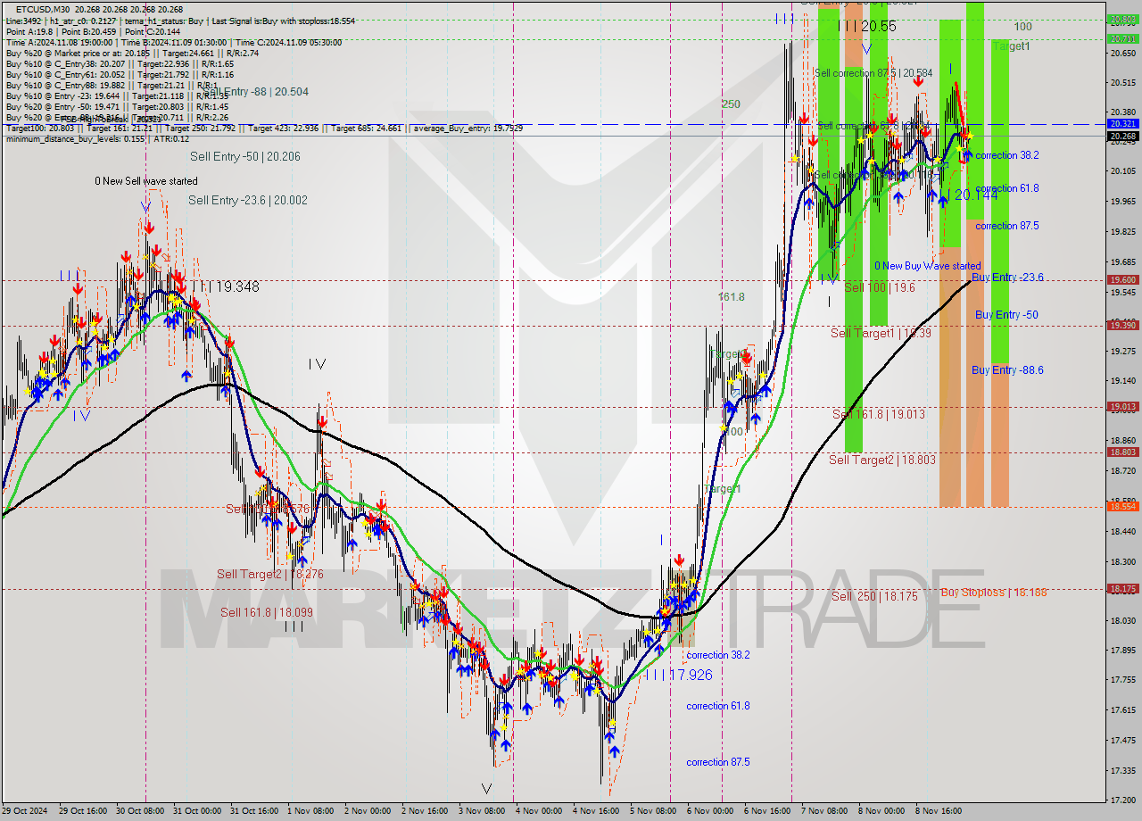Select the 'Buy Entry -23.6' label

pyautogui.click(x=1007, y=278)
